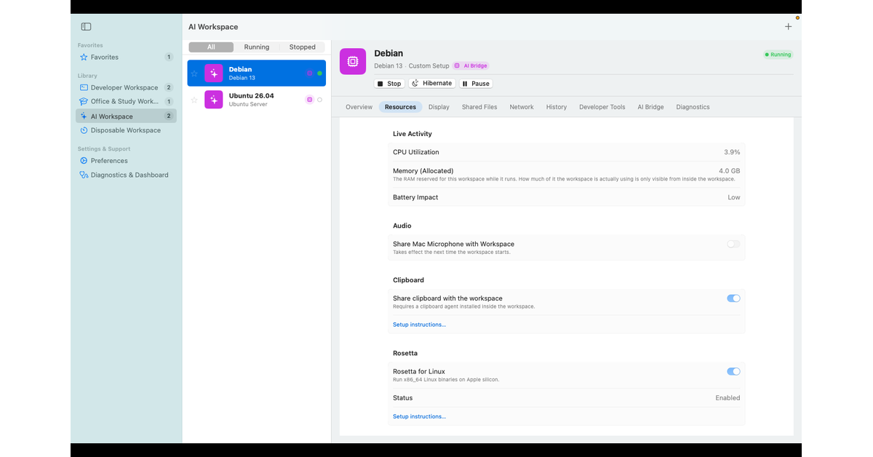The image size is (873, 457).
Task: Turn off Rosetta for Linux switch
Action: 733,372
